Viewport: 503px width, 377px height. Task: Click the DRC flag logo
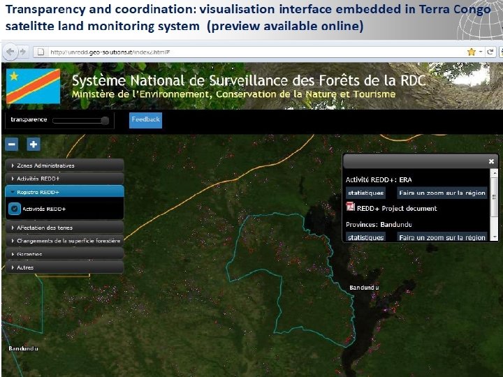click(x=33, y=86)
